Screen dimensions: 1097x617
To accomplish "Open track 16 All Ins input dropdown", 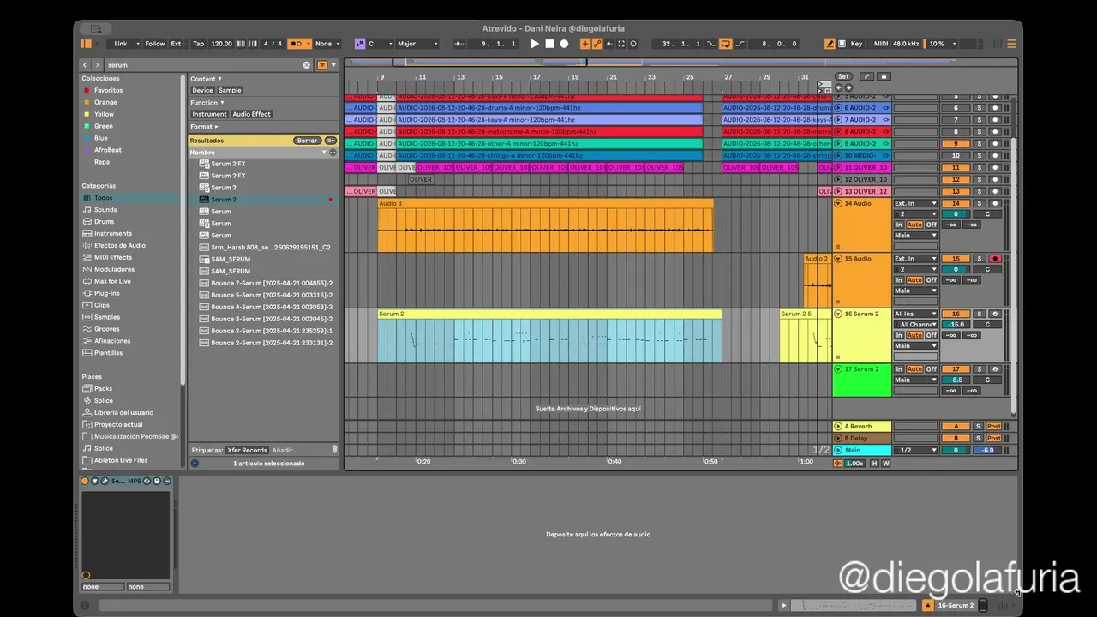I will [915, 314].
